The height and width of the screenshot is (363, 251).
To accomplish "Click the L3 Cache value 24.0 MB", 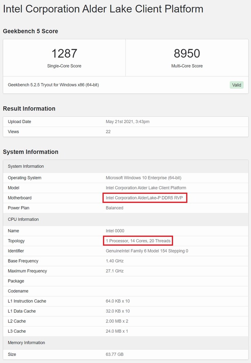I will tap(117, 331).
